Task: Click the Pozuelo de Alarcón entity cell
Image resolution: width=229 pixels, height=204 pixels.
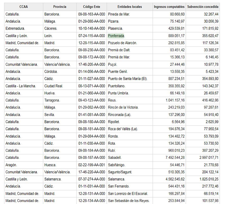Action: [x=122, y=43]
